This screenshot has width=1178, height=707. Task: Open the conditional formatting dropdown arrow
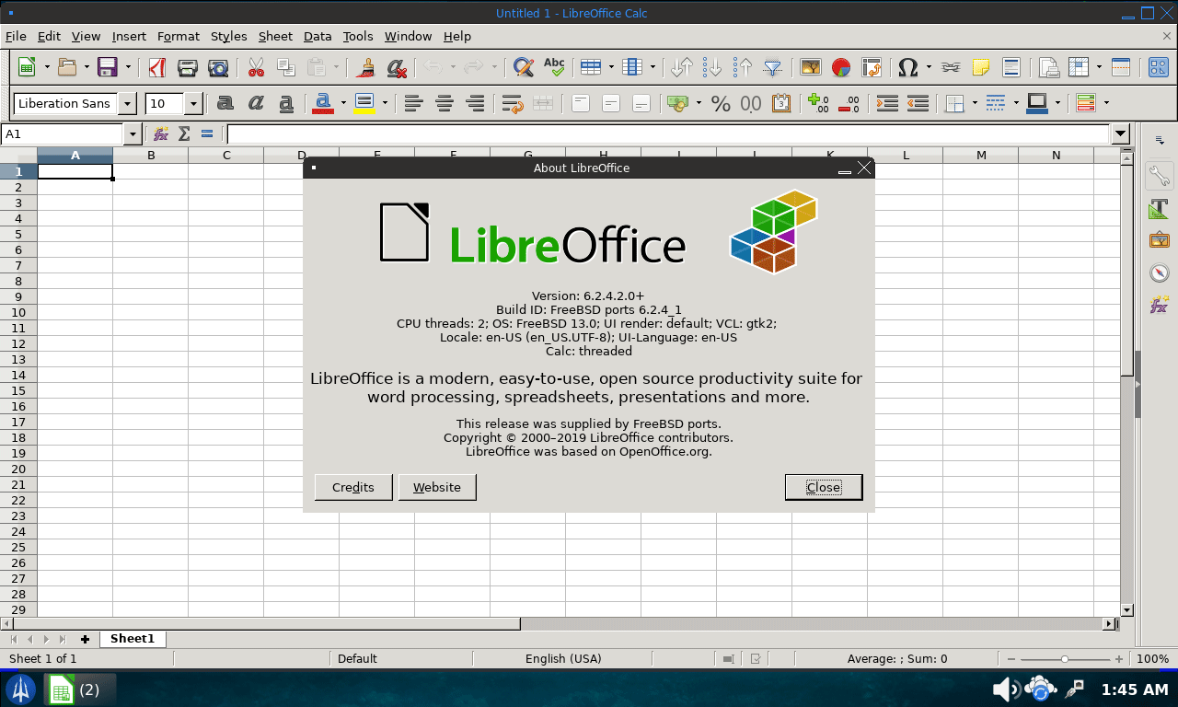coord(1105,103)
